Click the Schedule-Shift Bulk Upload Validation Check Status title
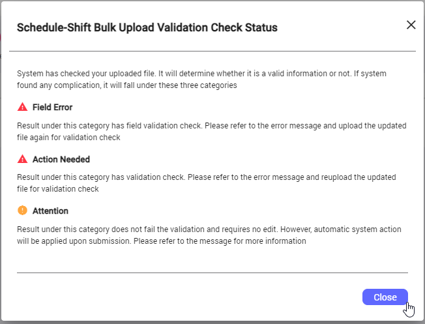The image size is (425, 324). point(147,27)
